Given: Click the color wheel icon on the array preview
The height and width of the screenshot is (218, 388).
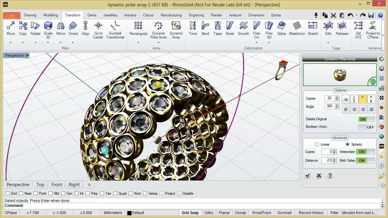Looking at the screenshot, I should click(373, 82).
